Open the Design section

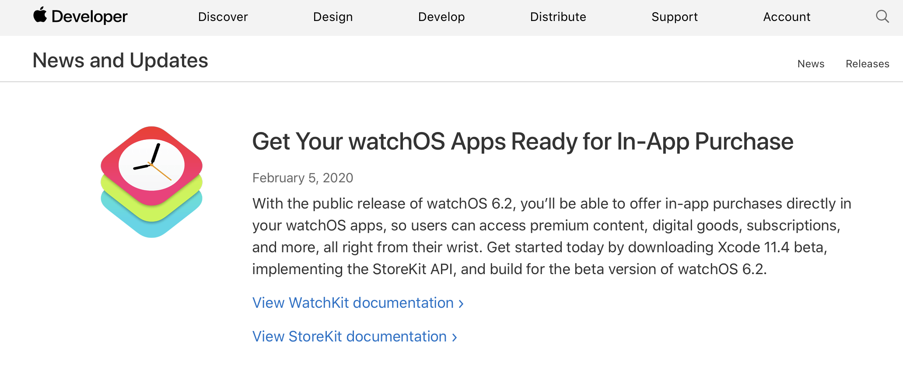[332, 17]
